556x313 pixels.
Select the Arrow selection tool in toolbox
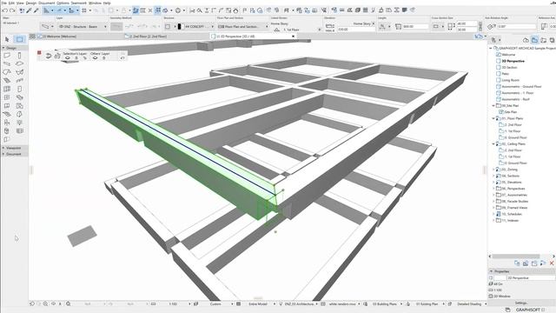point(7,39)
